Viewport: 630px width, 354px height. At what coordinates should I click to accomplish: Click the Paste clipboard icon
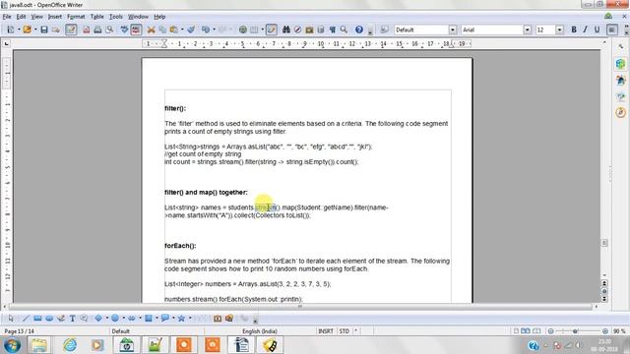[x=174, y=29]
